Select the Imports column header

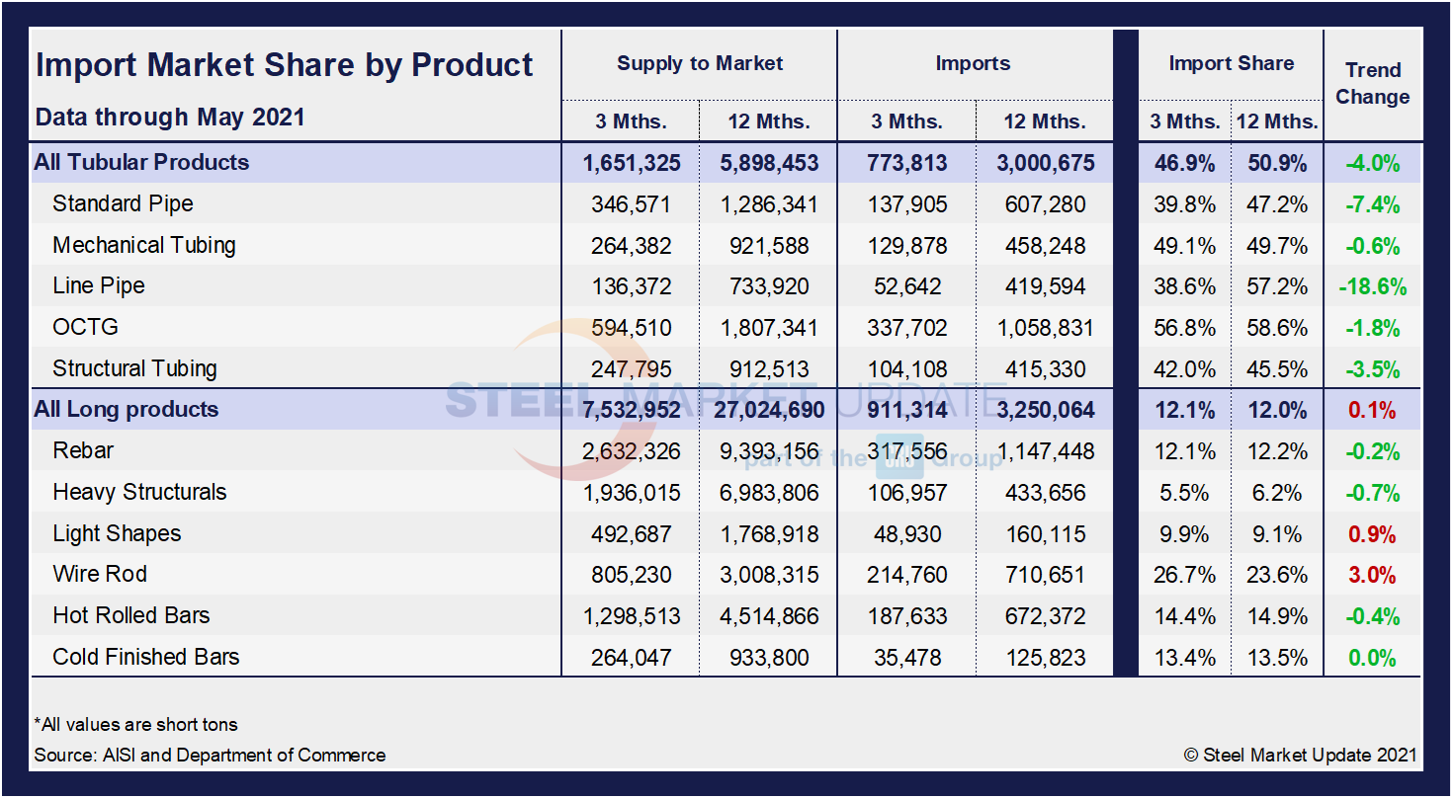pyautogui.click(x=974, y=62)
